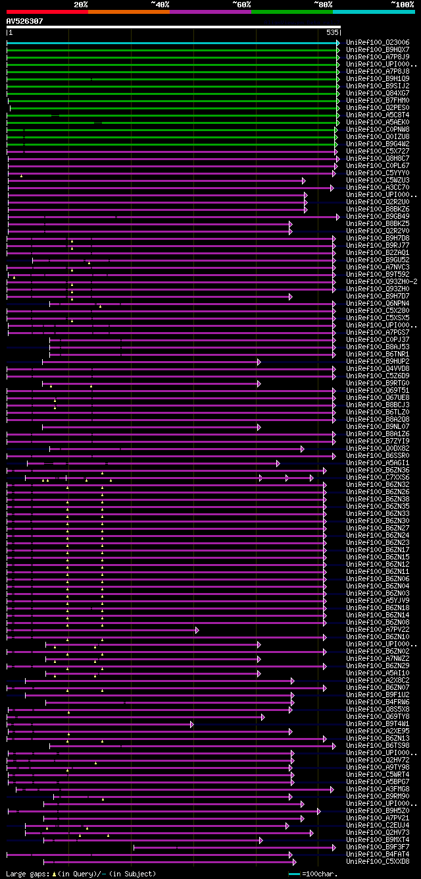The image size is (421, 879).
Task: Select the UniRef100_A5AGI1 entry
Action: tap(377, 463)
